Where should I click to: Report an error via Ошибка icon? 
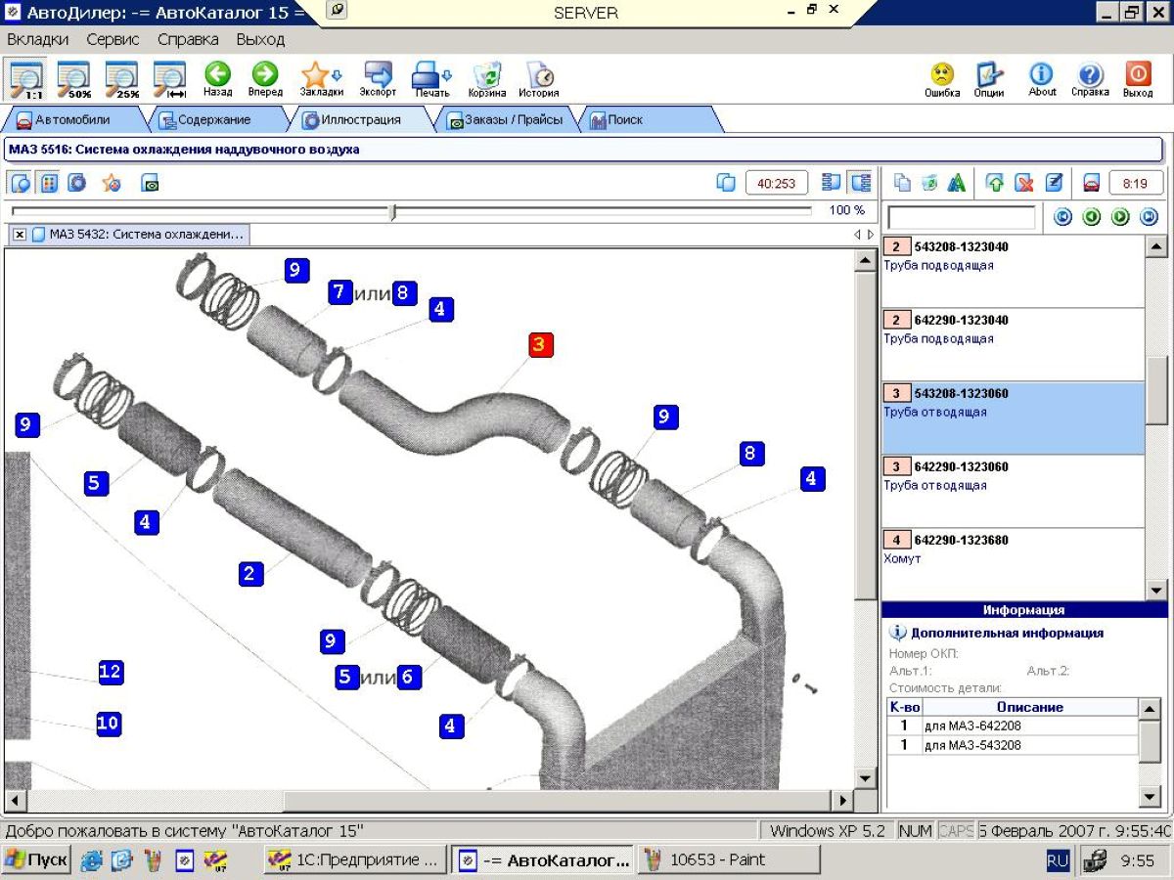click(x=942, y=78)
